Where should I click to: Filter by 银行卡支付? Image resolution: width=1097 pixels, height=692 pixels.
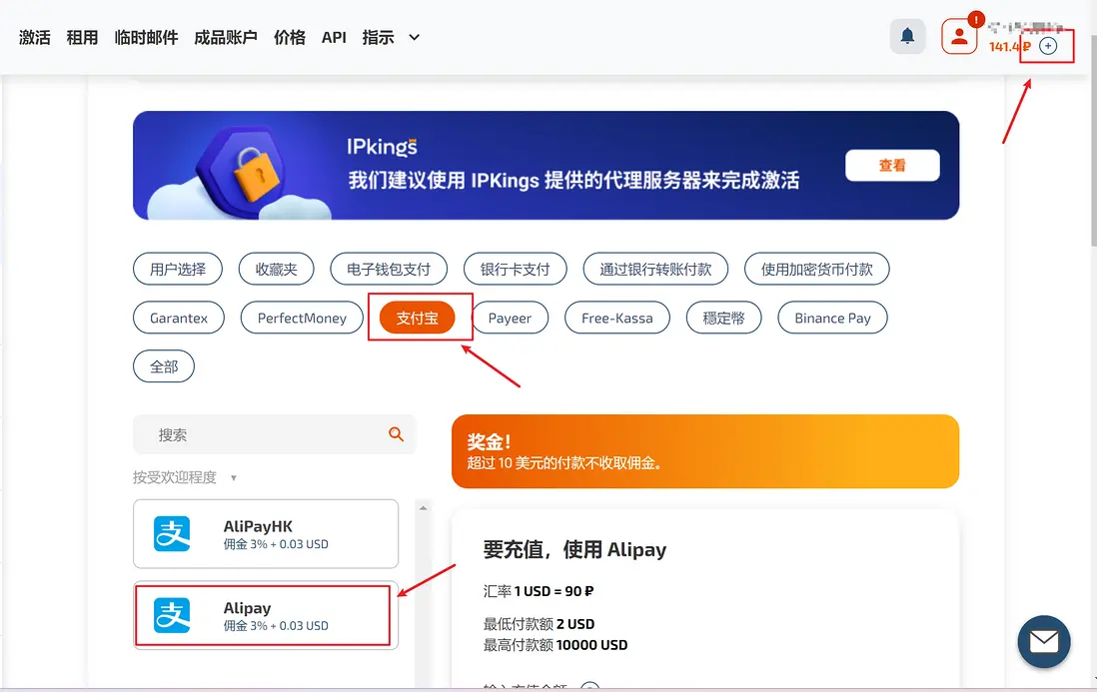[x=515, y=270]
